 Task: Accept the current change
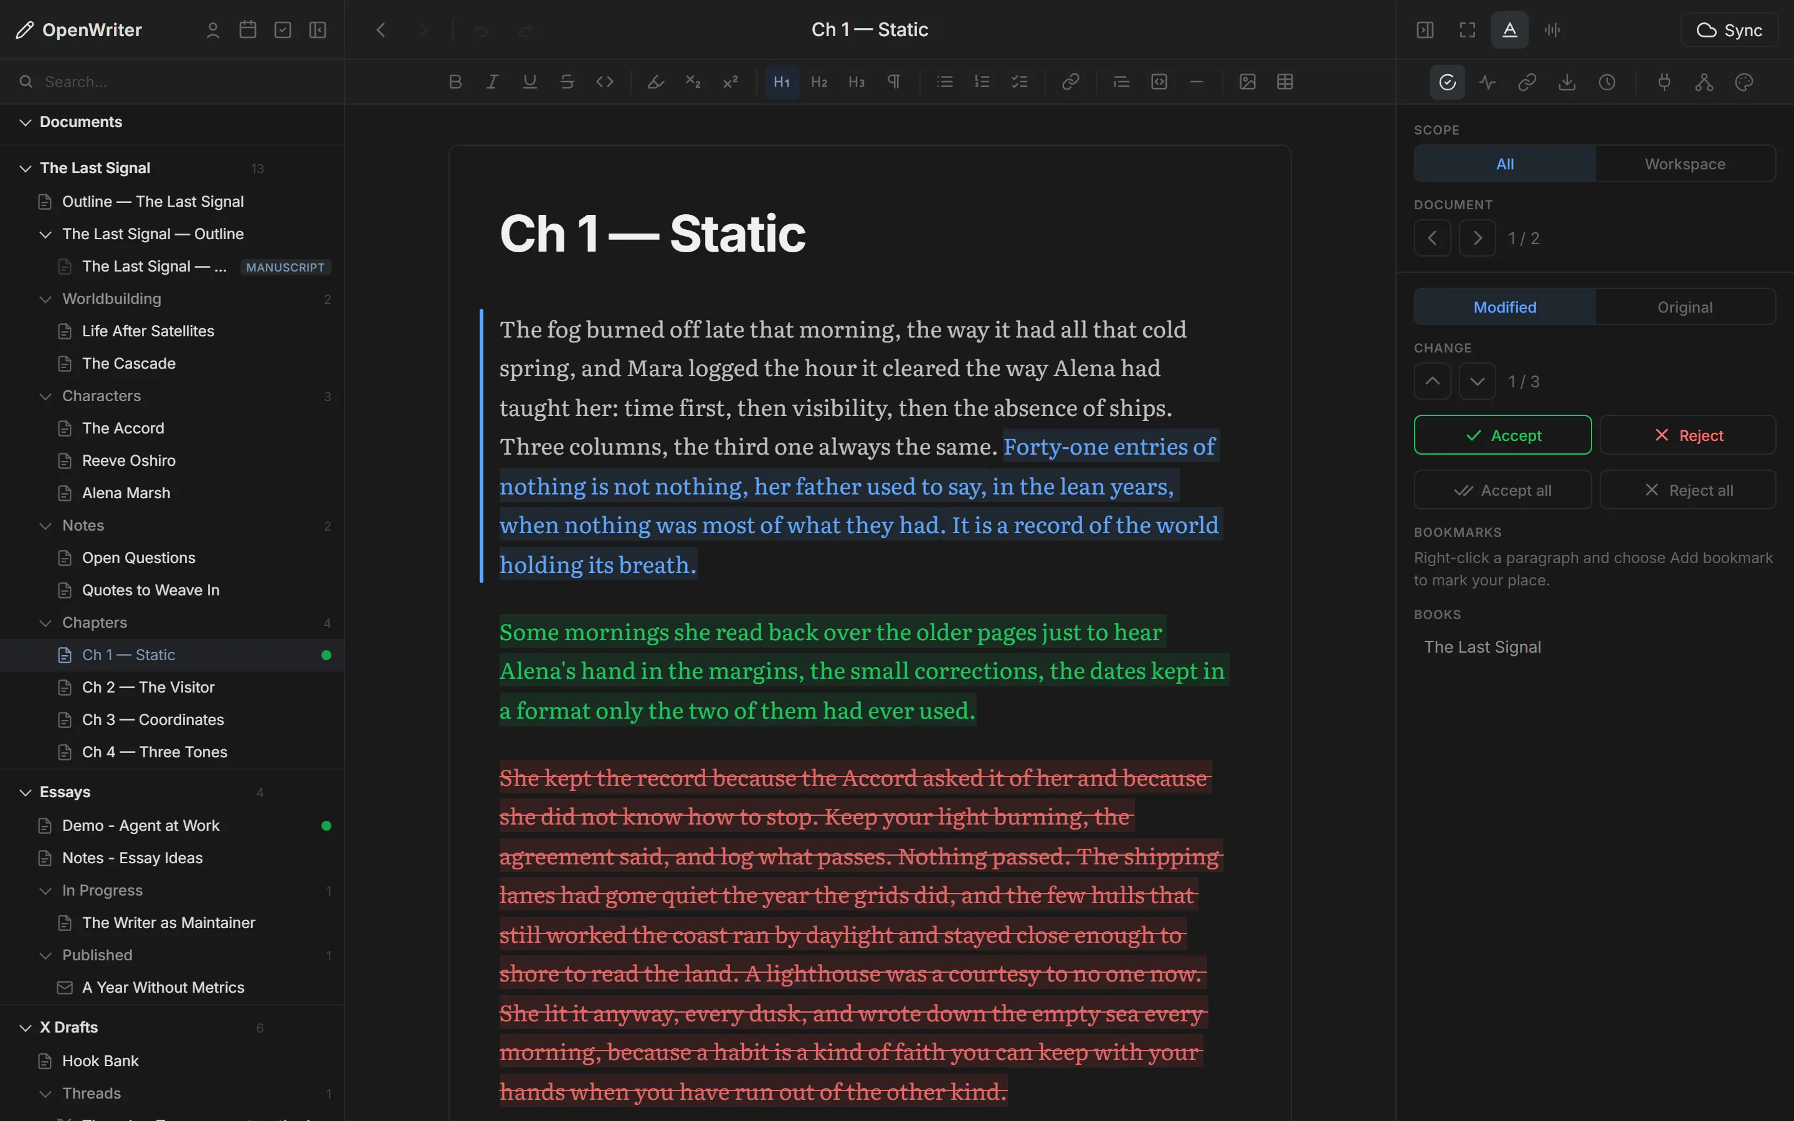click(1502, 435)
